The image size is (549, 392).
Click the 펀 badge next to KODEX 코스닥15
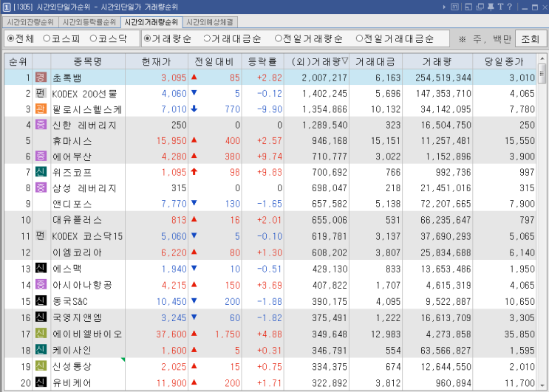pos(41,235)
